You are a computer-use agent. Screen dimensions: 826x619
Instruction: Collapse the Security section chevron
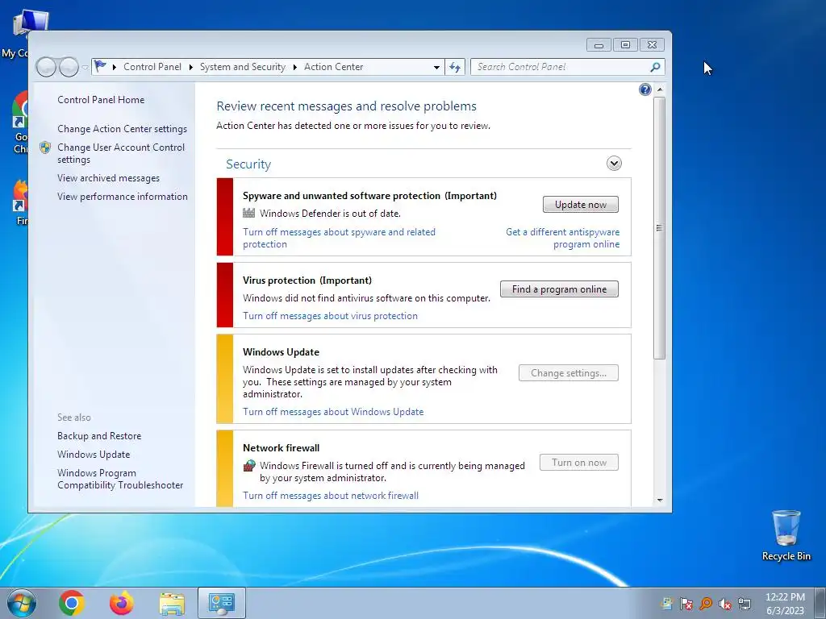[614, 163]
